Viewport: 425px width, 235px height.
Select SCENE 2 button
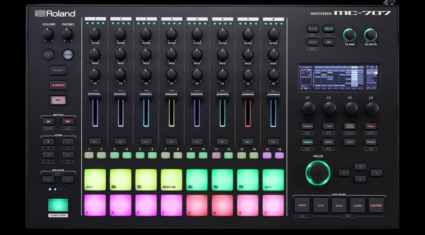tap(68, 141)
